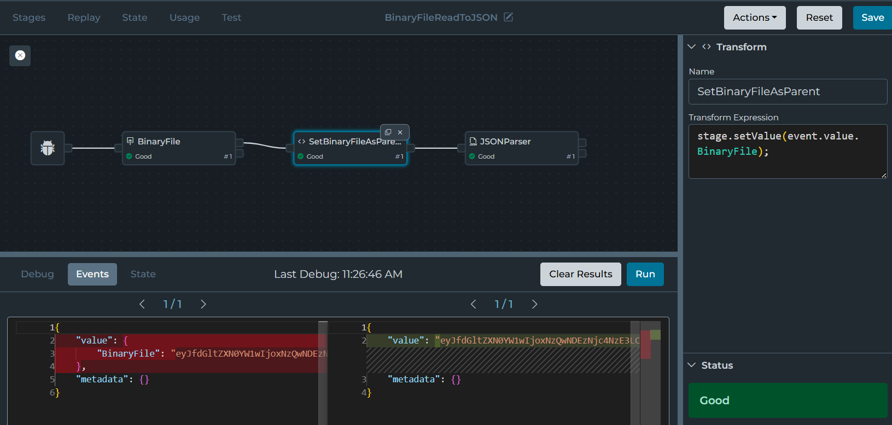Viewport: 892px width, 425px height.
Task: Go to next output event page
Action: pyautogui.click(x=535, y=304)
